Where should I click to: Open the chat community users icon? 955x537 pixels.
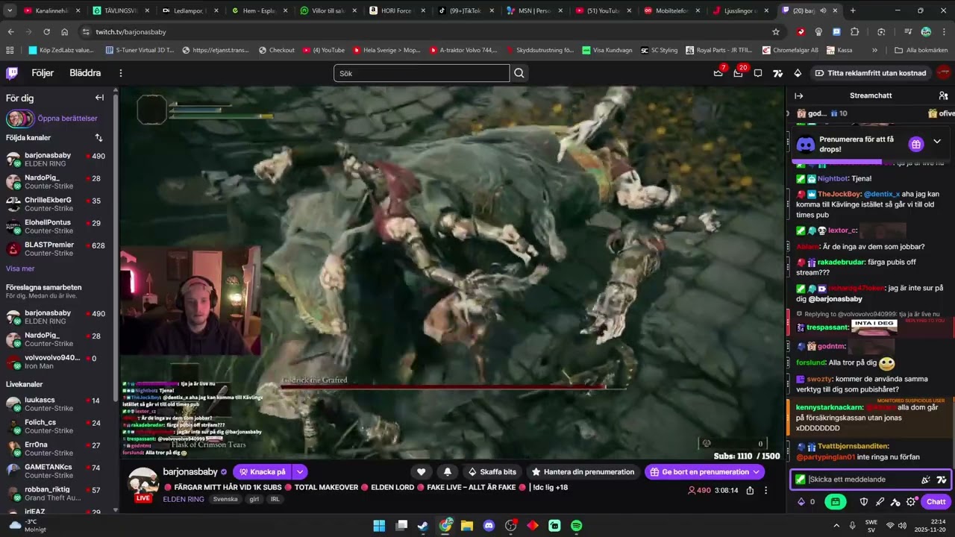click(x=943, y=95)
